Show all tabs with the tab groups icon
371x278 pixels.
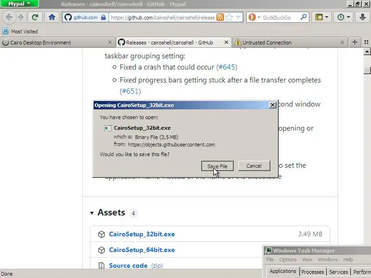[366, 42]
